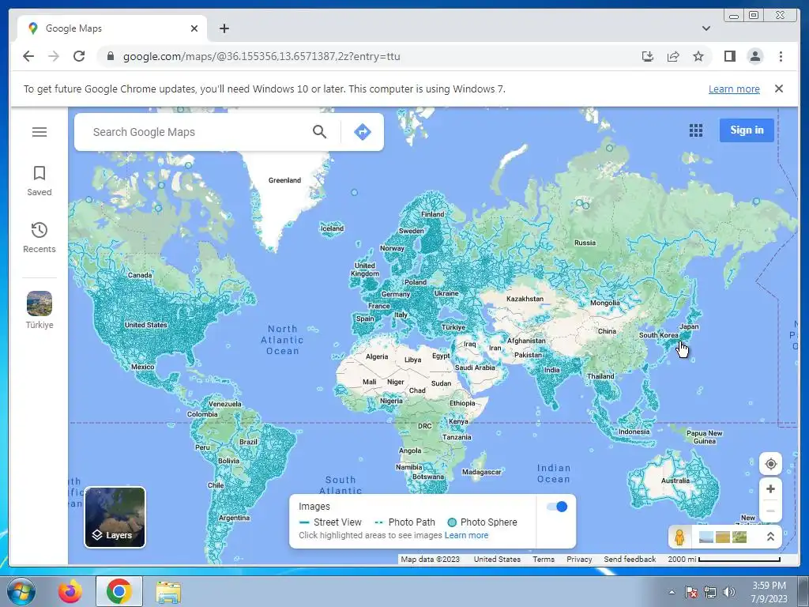The width and height of the screenshot is (809, 607).
Task: Expand the imagery strip with the double chevron
Action: click(x=770, y=537)
